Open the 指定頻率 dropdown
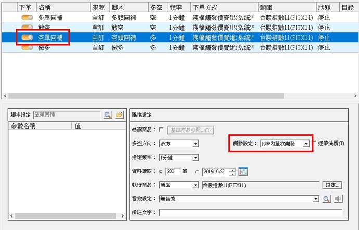Image resolution: width=359 pixels, height=230 pixels. 195,158
